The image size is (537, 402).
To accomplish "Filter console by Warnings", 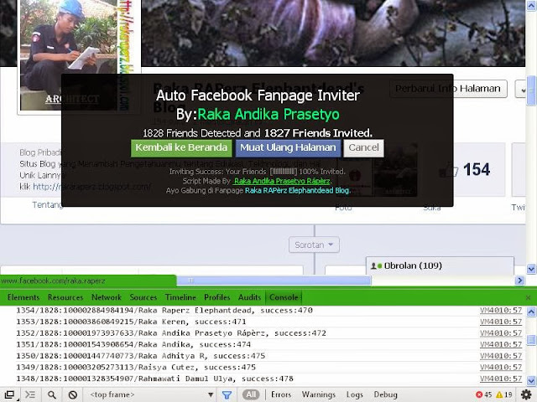I will pos(319,394).
